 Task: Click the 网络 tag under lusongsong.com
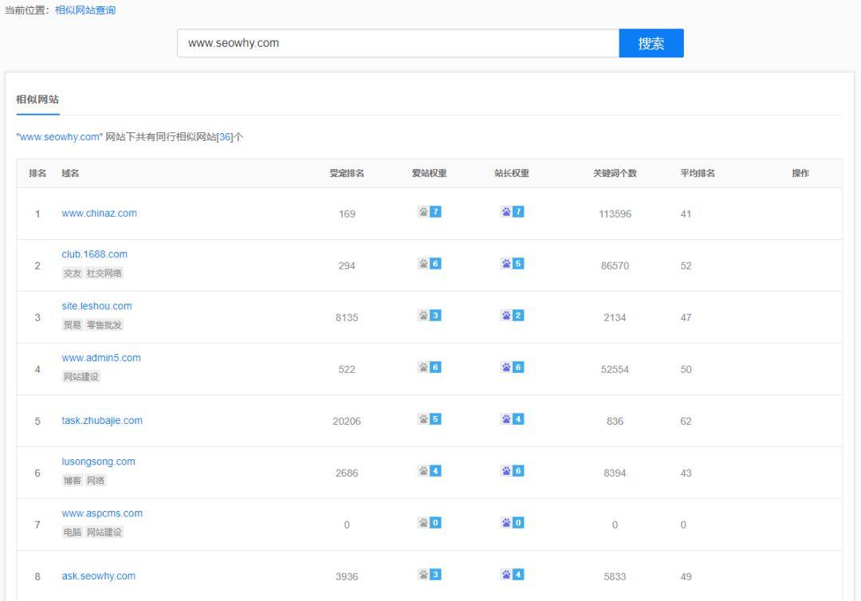point(96,481)
